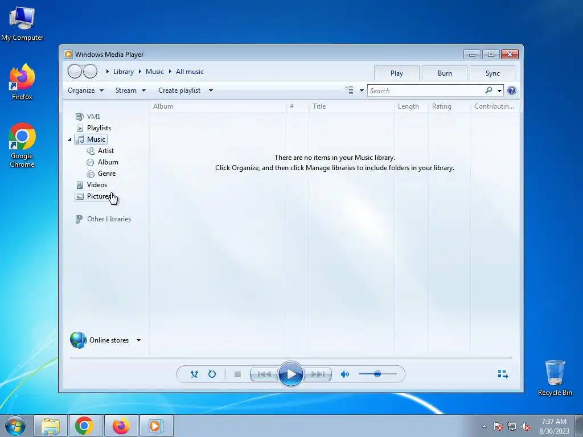This screenshot has width=583, height=437.
Task: Expand the Online stores dropdown arrow
Action: tap(138, 340)
